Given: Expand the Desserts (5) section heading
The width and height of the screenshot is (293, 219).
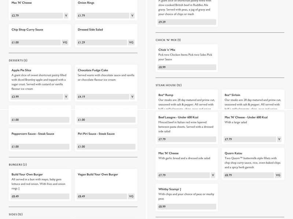Looking at the screenshot, I should pyautogui.click(x=18, y=60).
